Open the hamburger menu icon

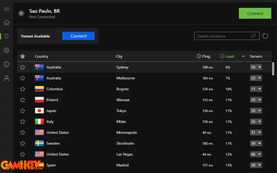coord(6,9)
